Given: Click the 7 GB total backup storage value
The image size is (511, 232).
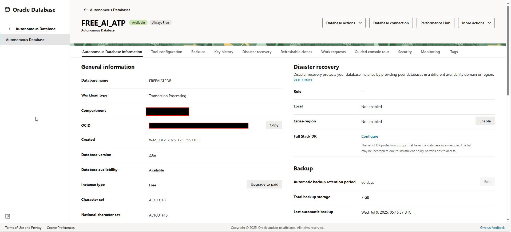Looking at the screenshot, I should pos(365,197).
